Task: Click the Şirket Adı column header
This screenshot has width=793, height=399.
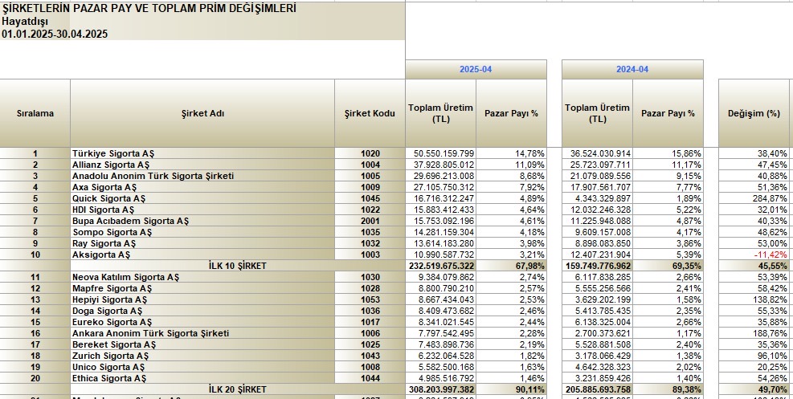Action: coord(202,113)
